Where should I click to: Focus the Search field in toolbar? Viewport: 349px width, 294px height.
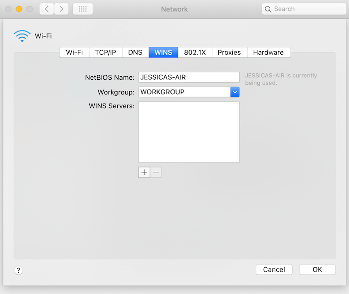point(304,9)
